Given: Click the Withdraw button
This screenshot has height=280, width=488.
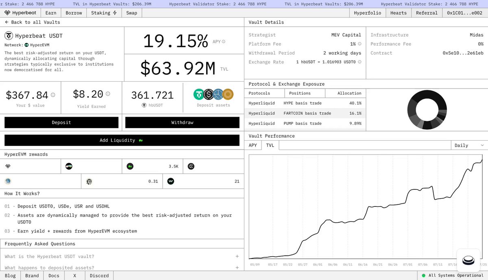Looking at the screenshot, I should click(x=182, y=122).
